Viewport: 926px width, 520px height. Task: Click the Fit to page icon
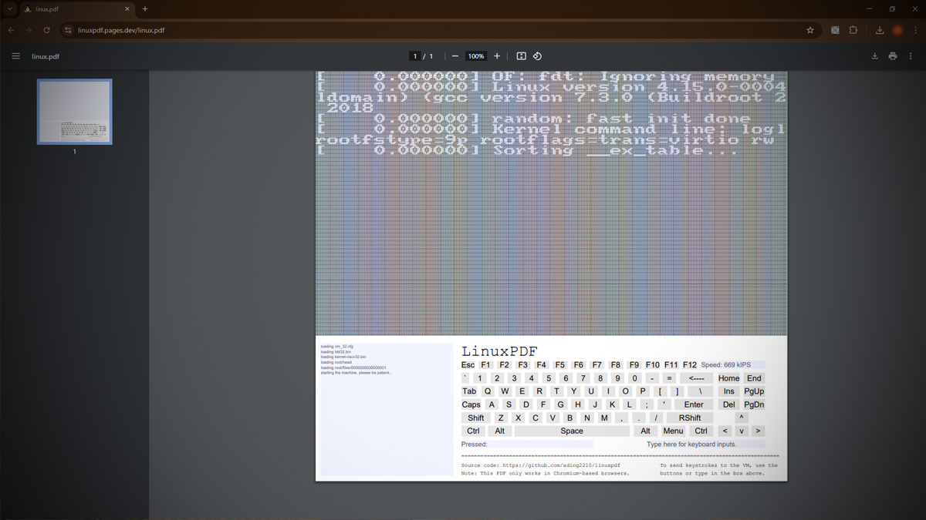(x=521, y=56)
